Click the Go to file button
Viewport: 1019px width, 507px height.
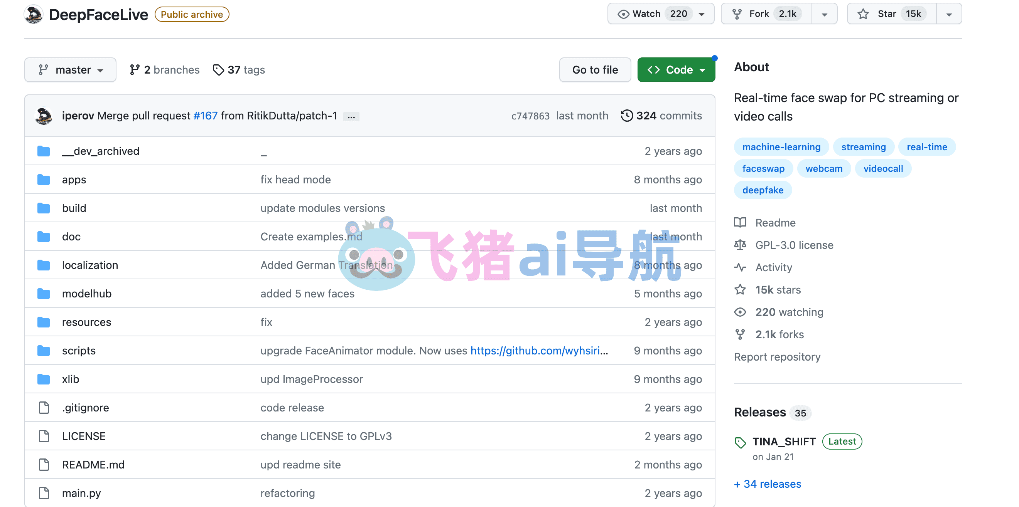click(x=595, y=70)
